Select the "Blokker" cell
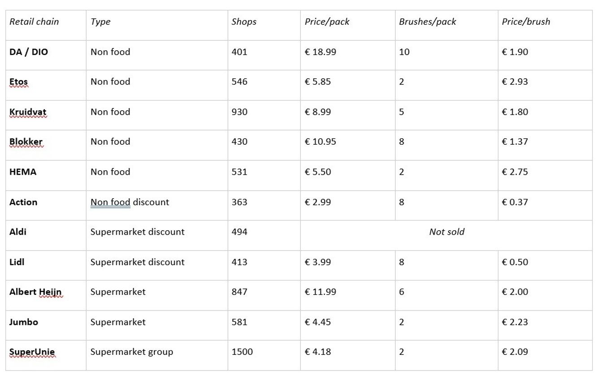597x379 pixels. click(26, 142)
